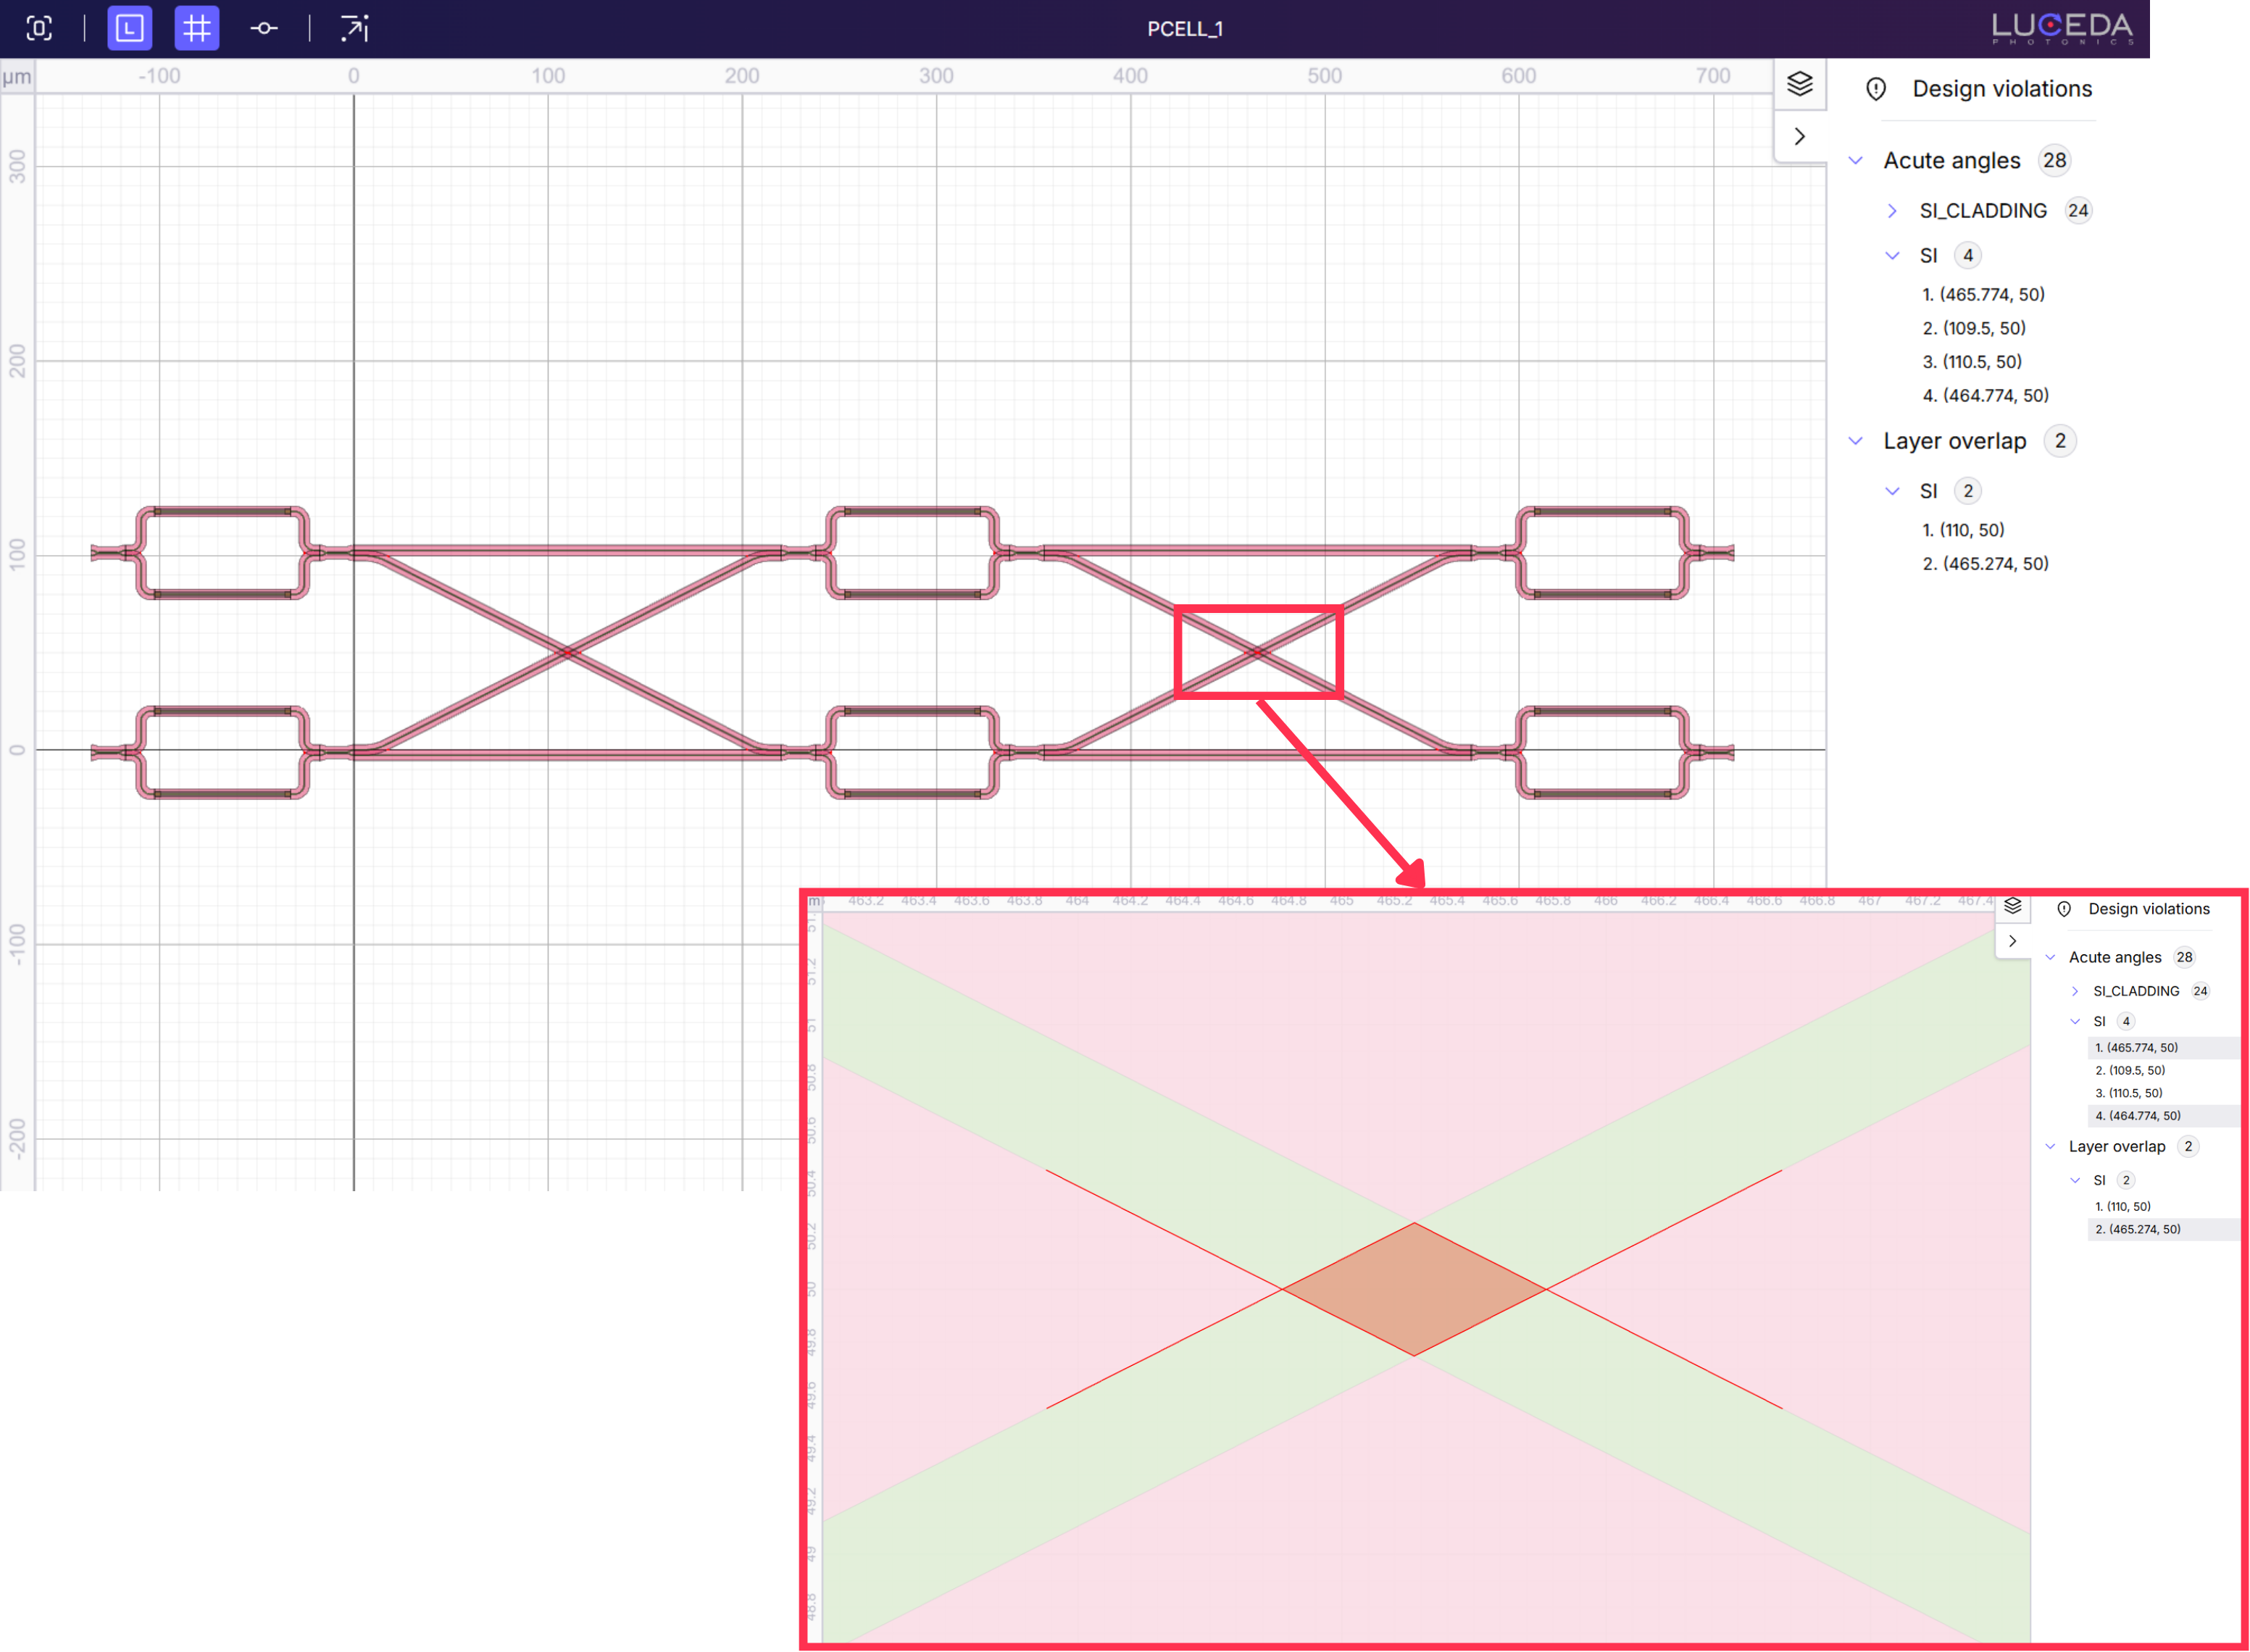
Task: Click layers icon in zoomed inset
Action: point(2013,906)
